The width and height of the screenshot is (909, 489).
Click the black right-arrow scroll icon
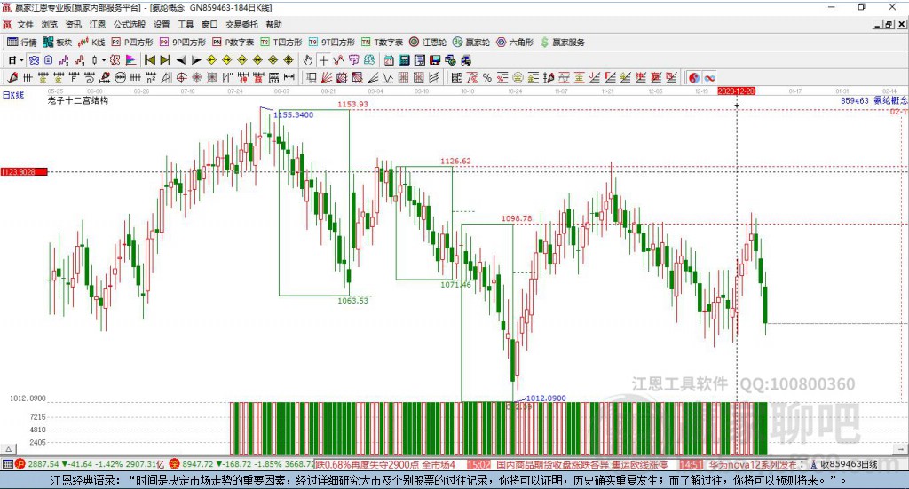click(196, 60)
